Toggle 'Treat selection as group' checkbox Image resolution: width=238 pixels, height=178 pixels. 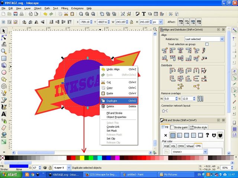pyautogui.click(x=207, y=44)
